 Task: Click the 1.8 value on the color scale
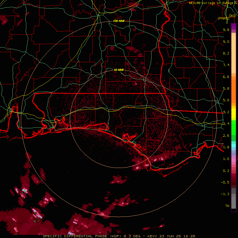(x=226, y=147)
